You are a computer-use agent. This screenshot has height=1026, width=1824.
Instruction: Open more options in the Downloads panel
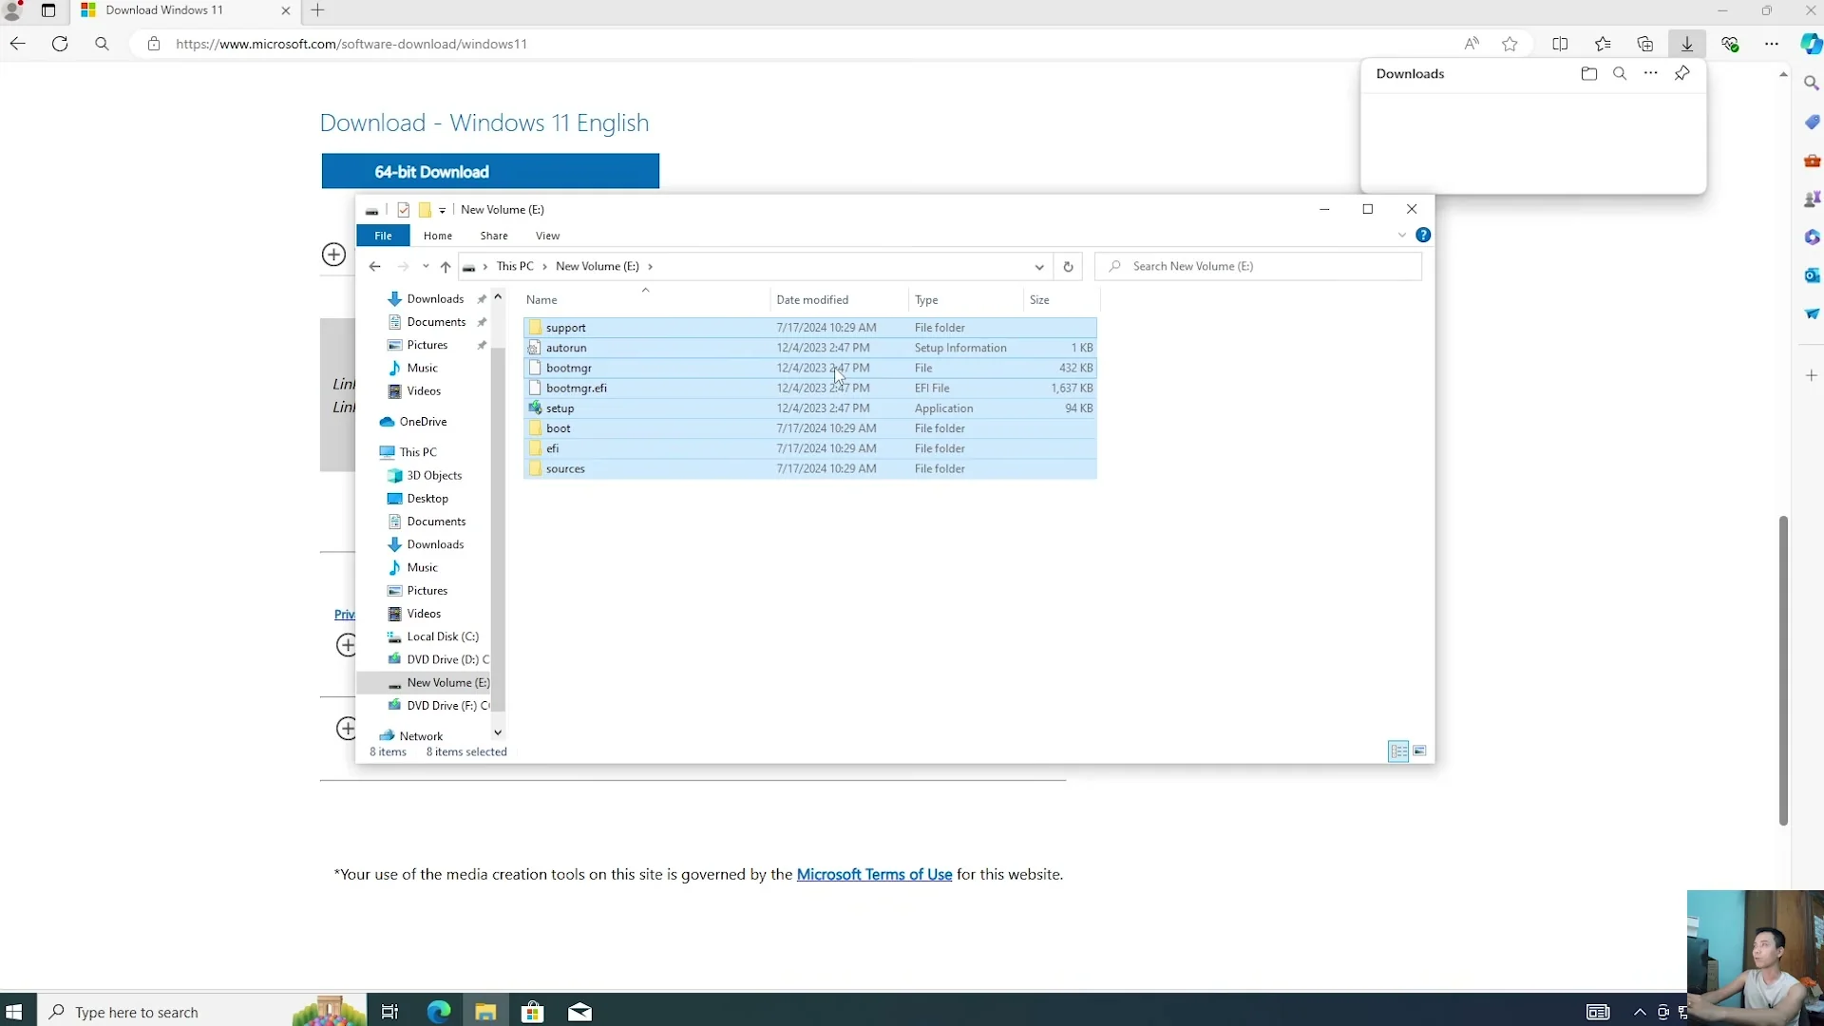(1651, 73)
